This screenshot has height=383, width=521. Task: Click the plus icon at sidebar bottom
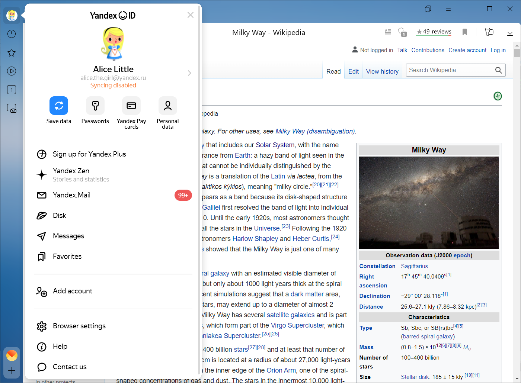click(x=12, y=371)
